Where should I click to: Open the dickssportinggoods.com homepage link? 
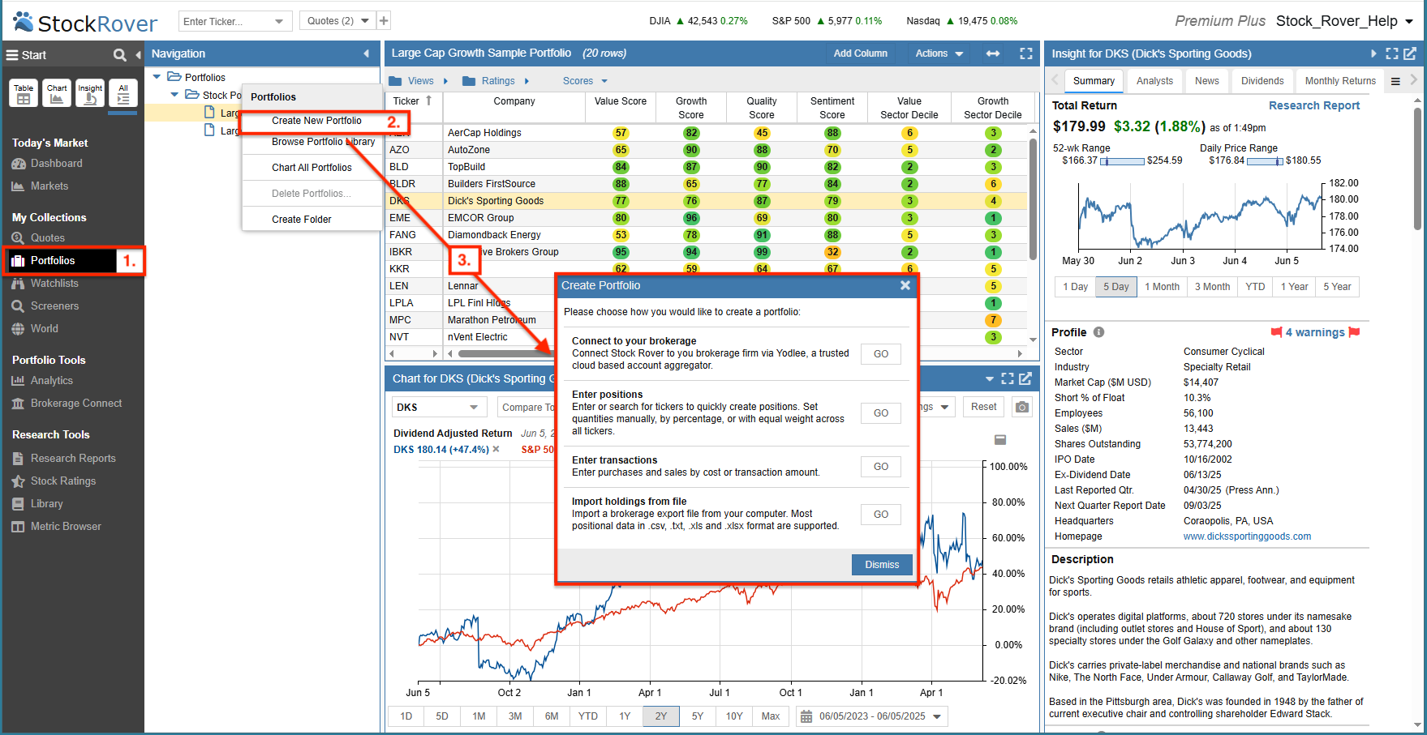(x=1247, y=536)
